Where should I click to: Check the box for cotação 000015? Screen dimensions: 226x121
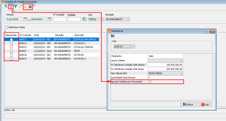point(11,59)
